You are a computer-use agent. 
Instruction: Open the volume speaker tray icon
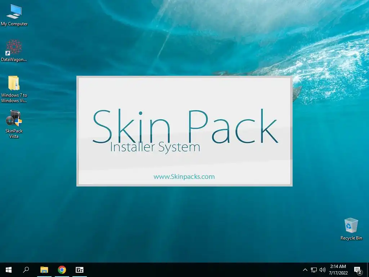click(x=323, y=270)
